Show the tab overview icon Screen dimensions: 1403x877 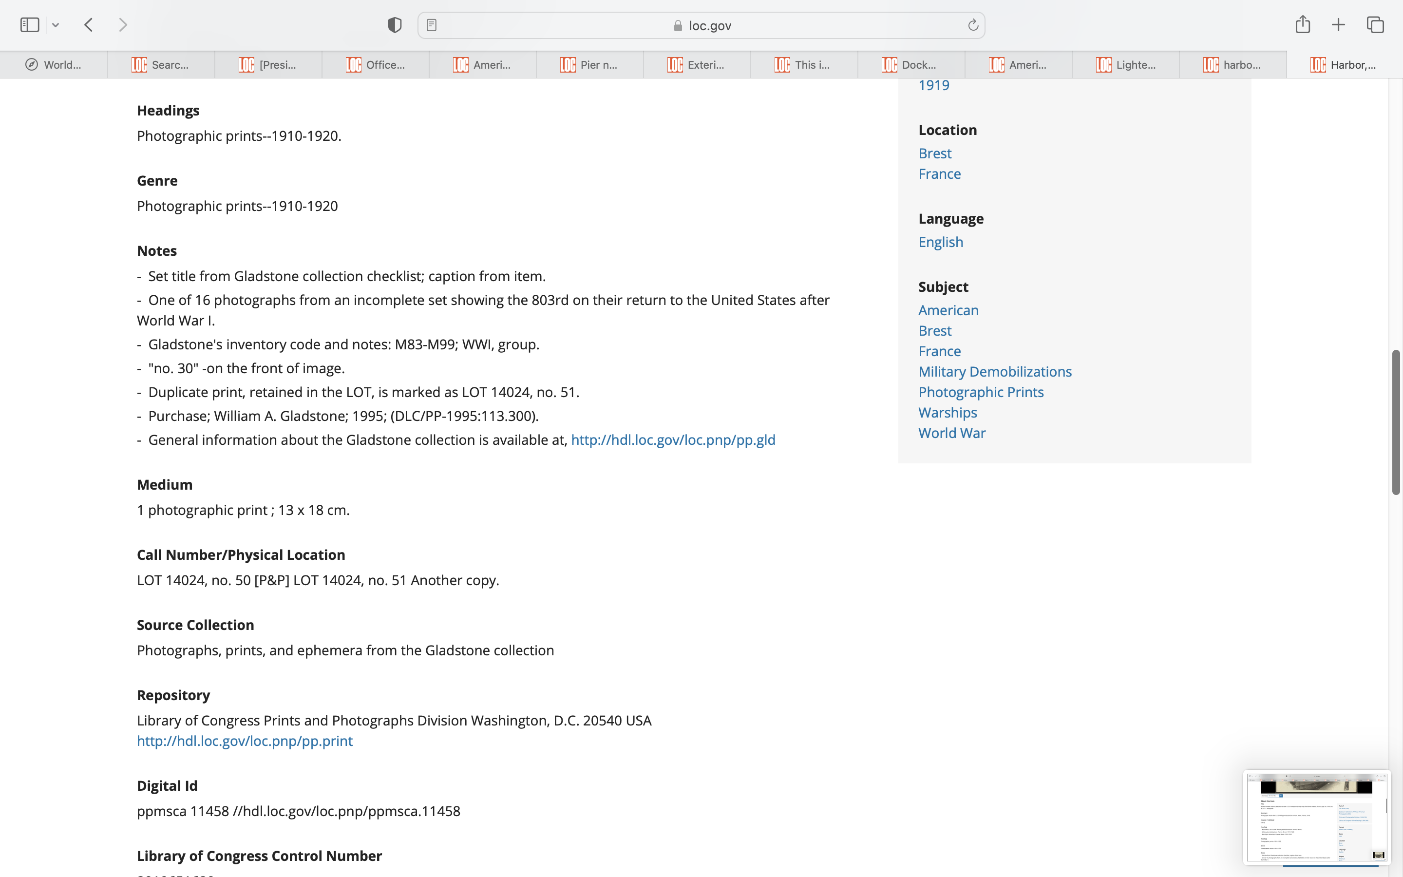[x=1375, y=25]
